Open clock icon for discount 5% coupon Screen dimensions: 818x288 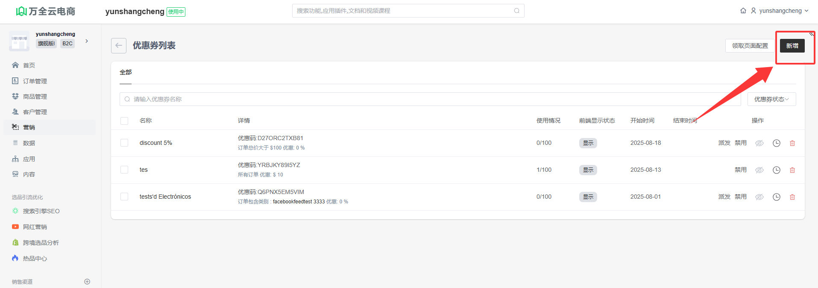(777, 143)
